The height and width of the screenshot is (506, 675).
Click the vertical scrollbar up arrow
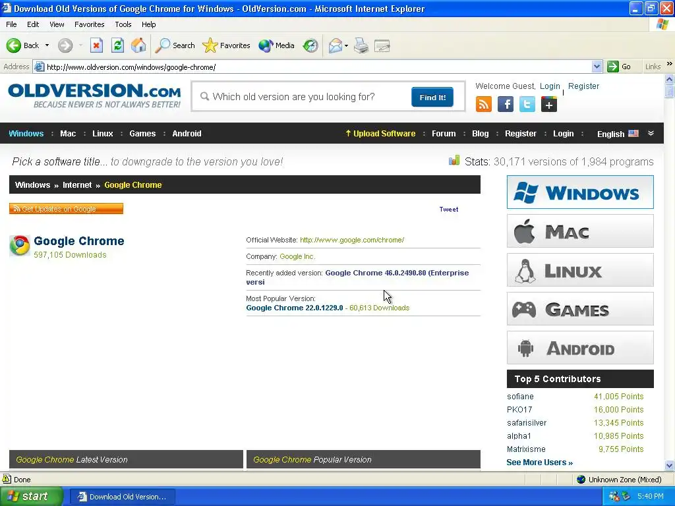[669, 79]
